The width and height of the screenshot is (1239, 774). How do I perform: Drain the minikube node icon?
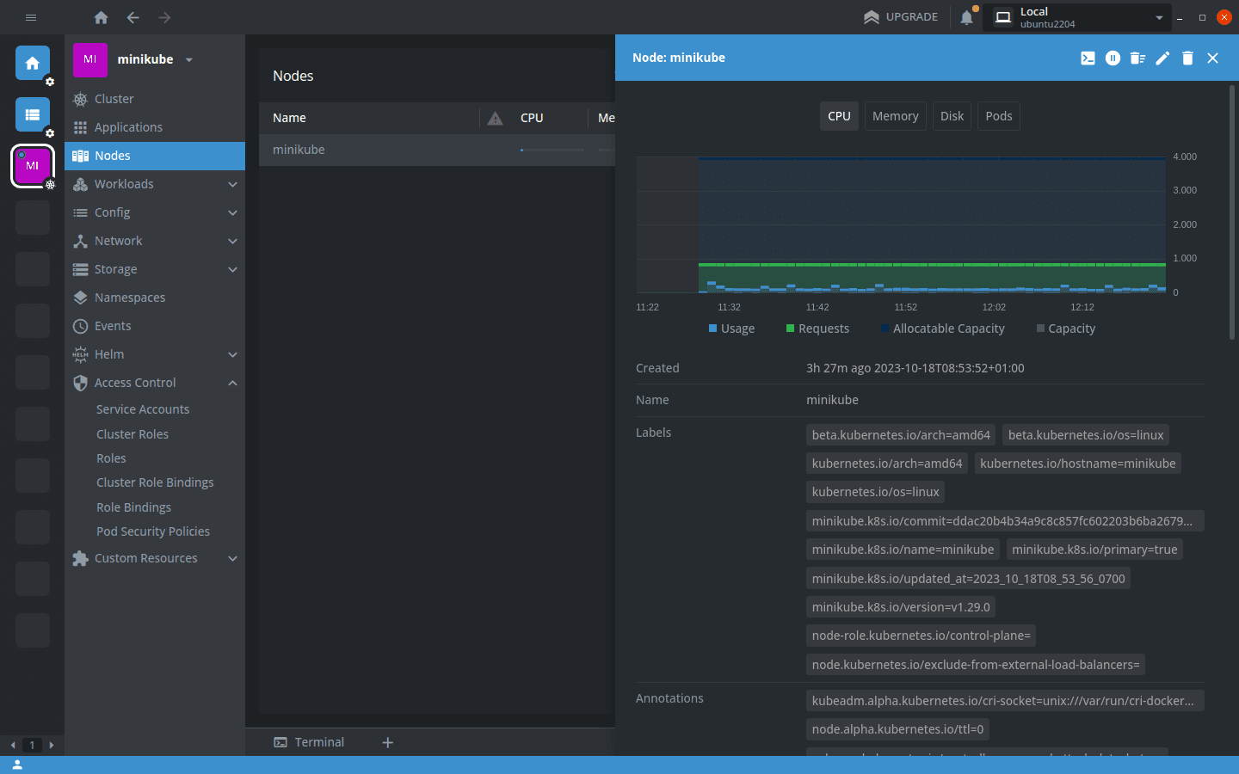1137,58
